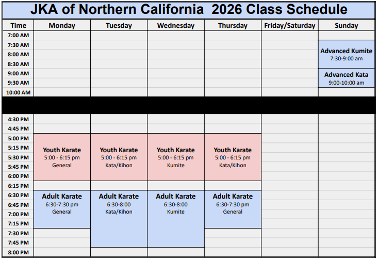The height and width of the screenshot is (260, 378).
Task: Click the Monday column header
Action: pos(62,25)
